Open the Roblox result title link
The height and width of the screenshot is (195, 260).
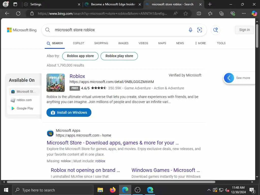coord(77,76)
